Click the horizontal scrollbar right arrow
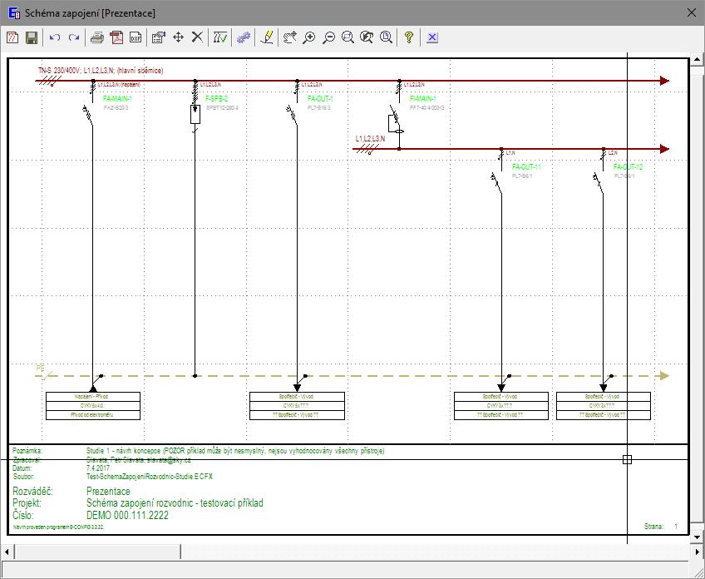The image size is (705, 579). [x=697, y=551]
